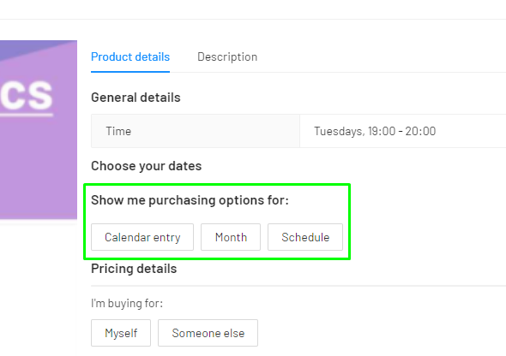Viewport: 506px width, 356px height.
Task: Select Calendar entry purchasing option
Action: 142,237
